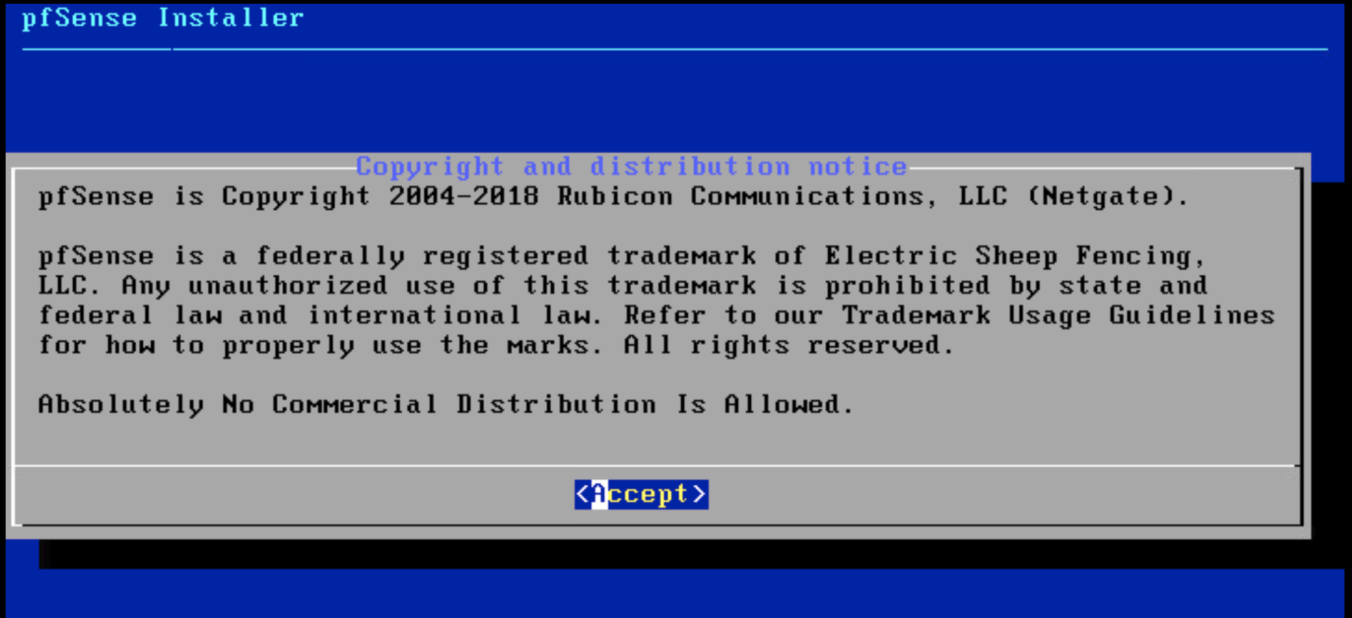
Task: Click the Accept button
Action: 641,494
